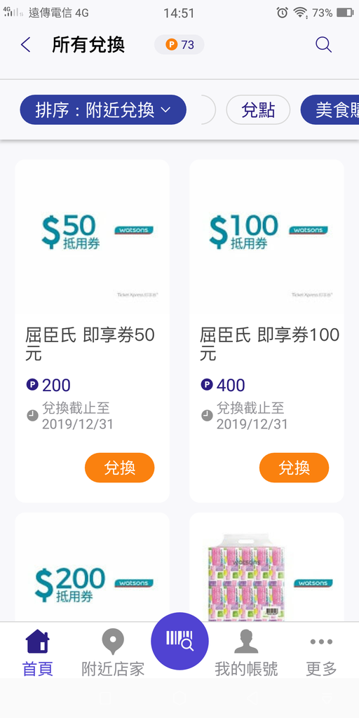Expand the 排序:附近兌換 sort dropdown
The height and width of the screenshot is (718, 359).
click(103, 110)
